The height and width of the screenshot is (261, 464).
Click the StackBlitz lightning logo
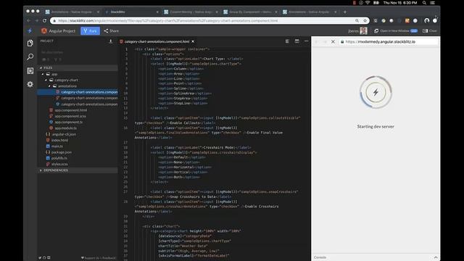tap(30, 30)
